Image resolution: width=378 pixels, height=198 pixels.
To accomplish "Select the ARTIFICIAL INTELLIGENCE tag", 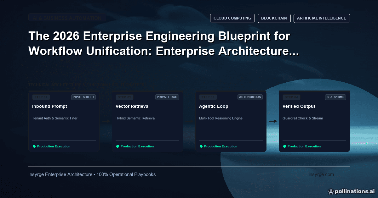I will [322, 18].
